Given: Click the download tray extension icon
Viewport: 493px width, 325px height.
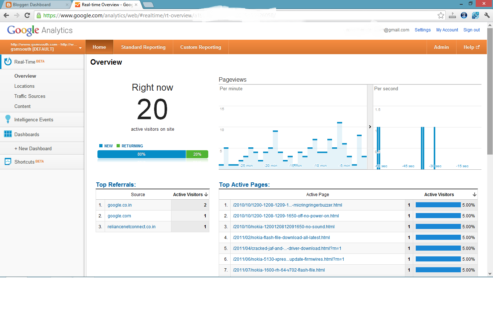Looking at the screenshot, I should pos(452,15).
